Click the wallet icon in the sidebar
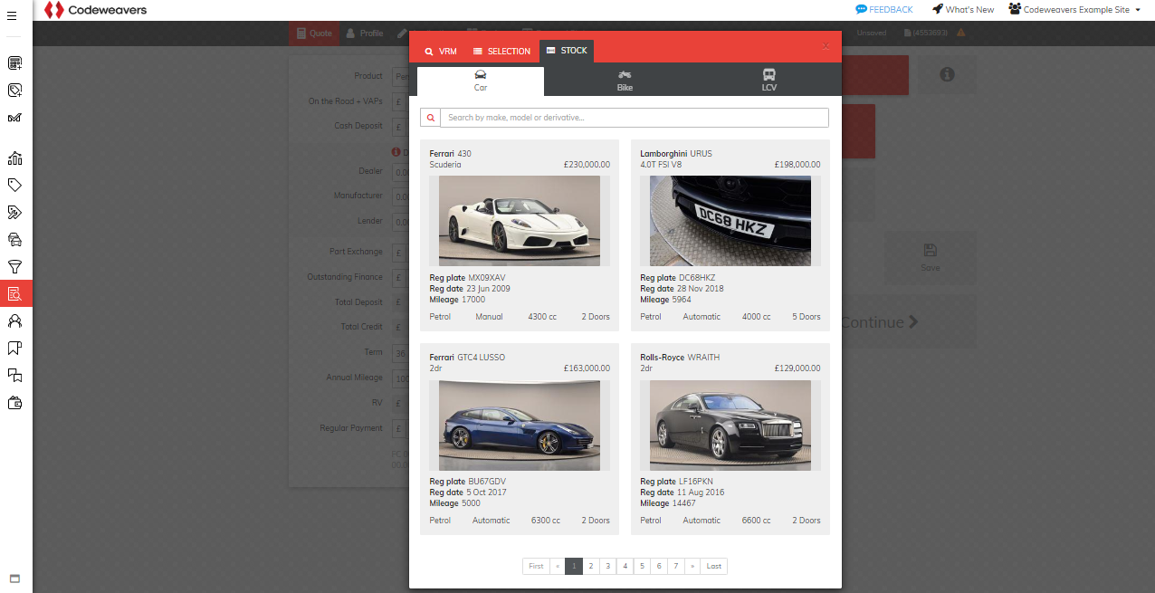This screenshot has width=1155, height=593. [x=14, y=403]
